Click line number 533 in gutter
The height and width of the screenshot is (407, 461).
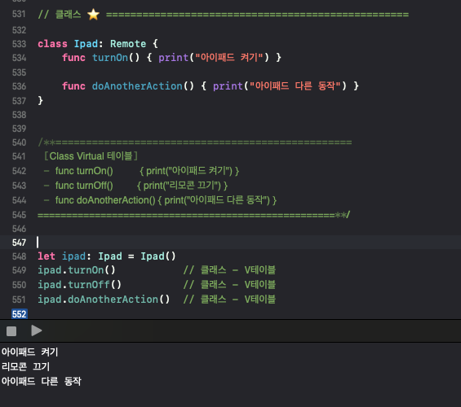tap(19, 44)
